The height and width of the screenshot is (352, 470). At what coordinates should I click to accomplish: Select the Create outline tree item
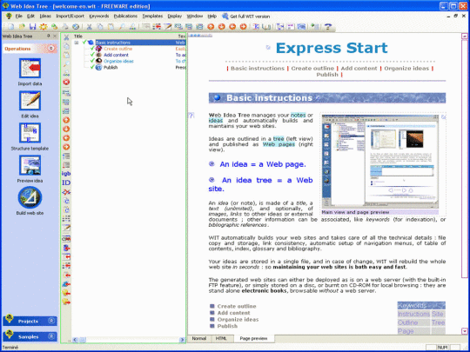117,49
